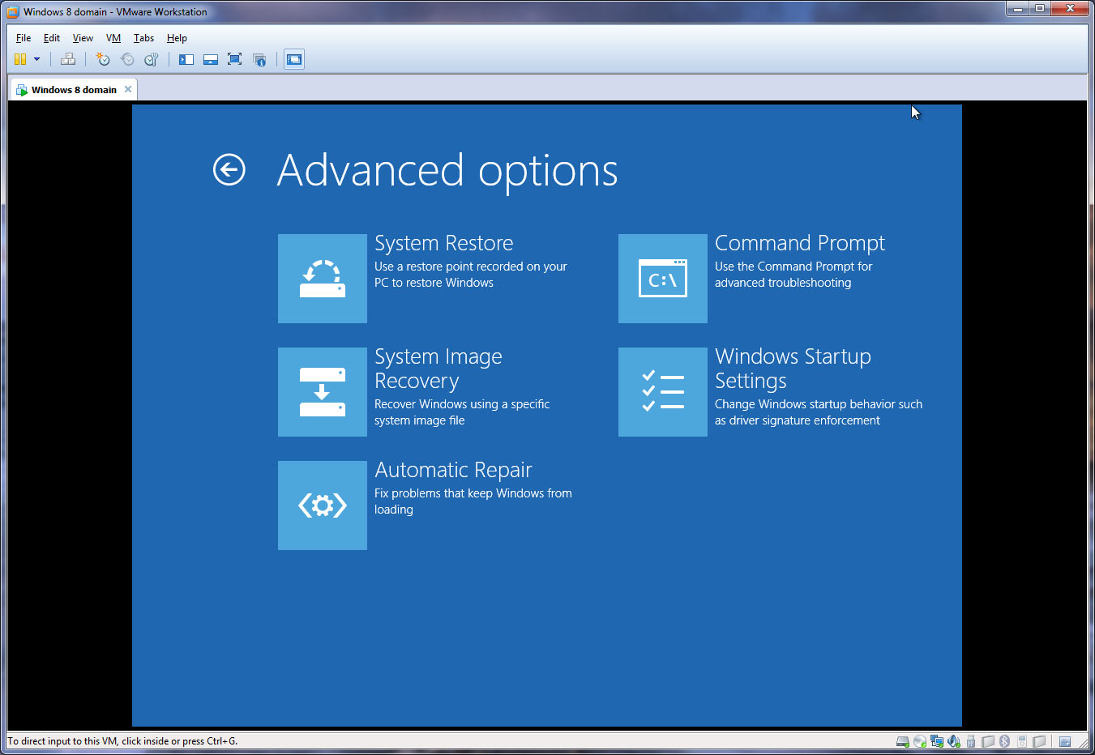Minimize the VMware Workstation window

pyautogui.click(x=1017, y=8)
